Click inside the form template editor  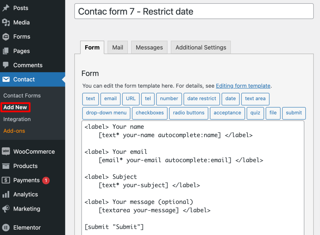[193, 178]
